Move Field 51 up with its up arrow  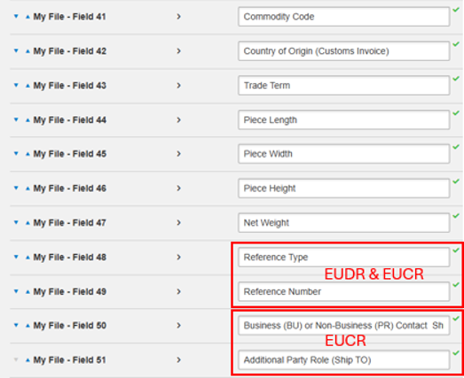28,360
